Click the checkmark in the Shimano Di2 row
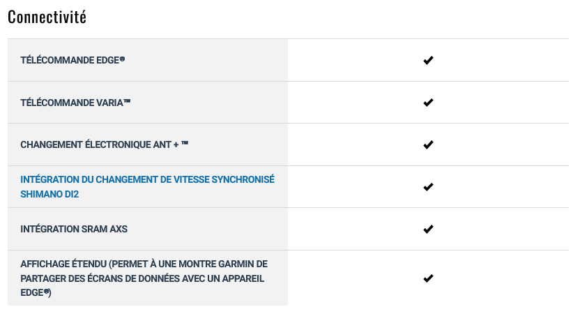Screen dimensions: 587x314 tap(428, 186)
